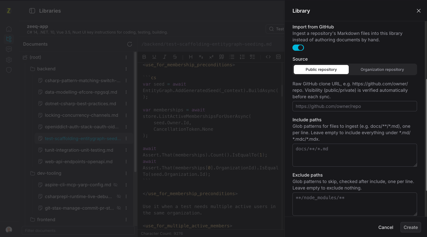Toggle hidden visibility of aspire-cli-mcp-yarp-config.md
The height and width of the screenshot is (237, 427).
(x=116, y=185)
